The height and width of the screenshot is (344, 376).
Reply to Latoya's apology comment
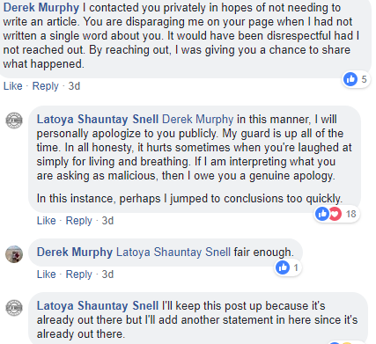point(79,221)
